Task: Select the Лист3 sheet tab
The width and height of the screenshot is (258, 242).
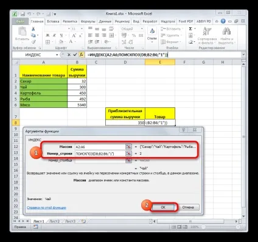Action: point(70,221)
